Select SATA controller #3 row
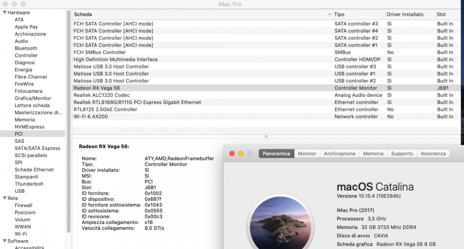 [266, 24]
